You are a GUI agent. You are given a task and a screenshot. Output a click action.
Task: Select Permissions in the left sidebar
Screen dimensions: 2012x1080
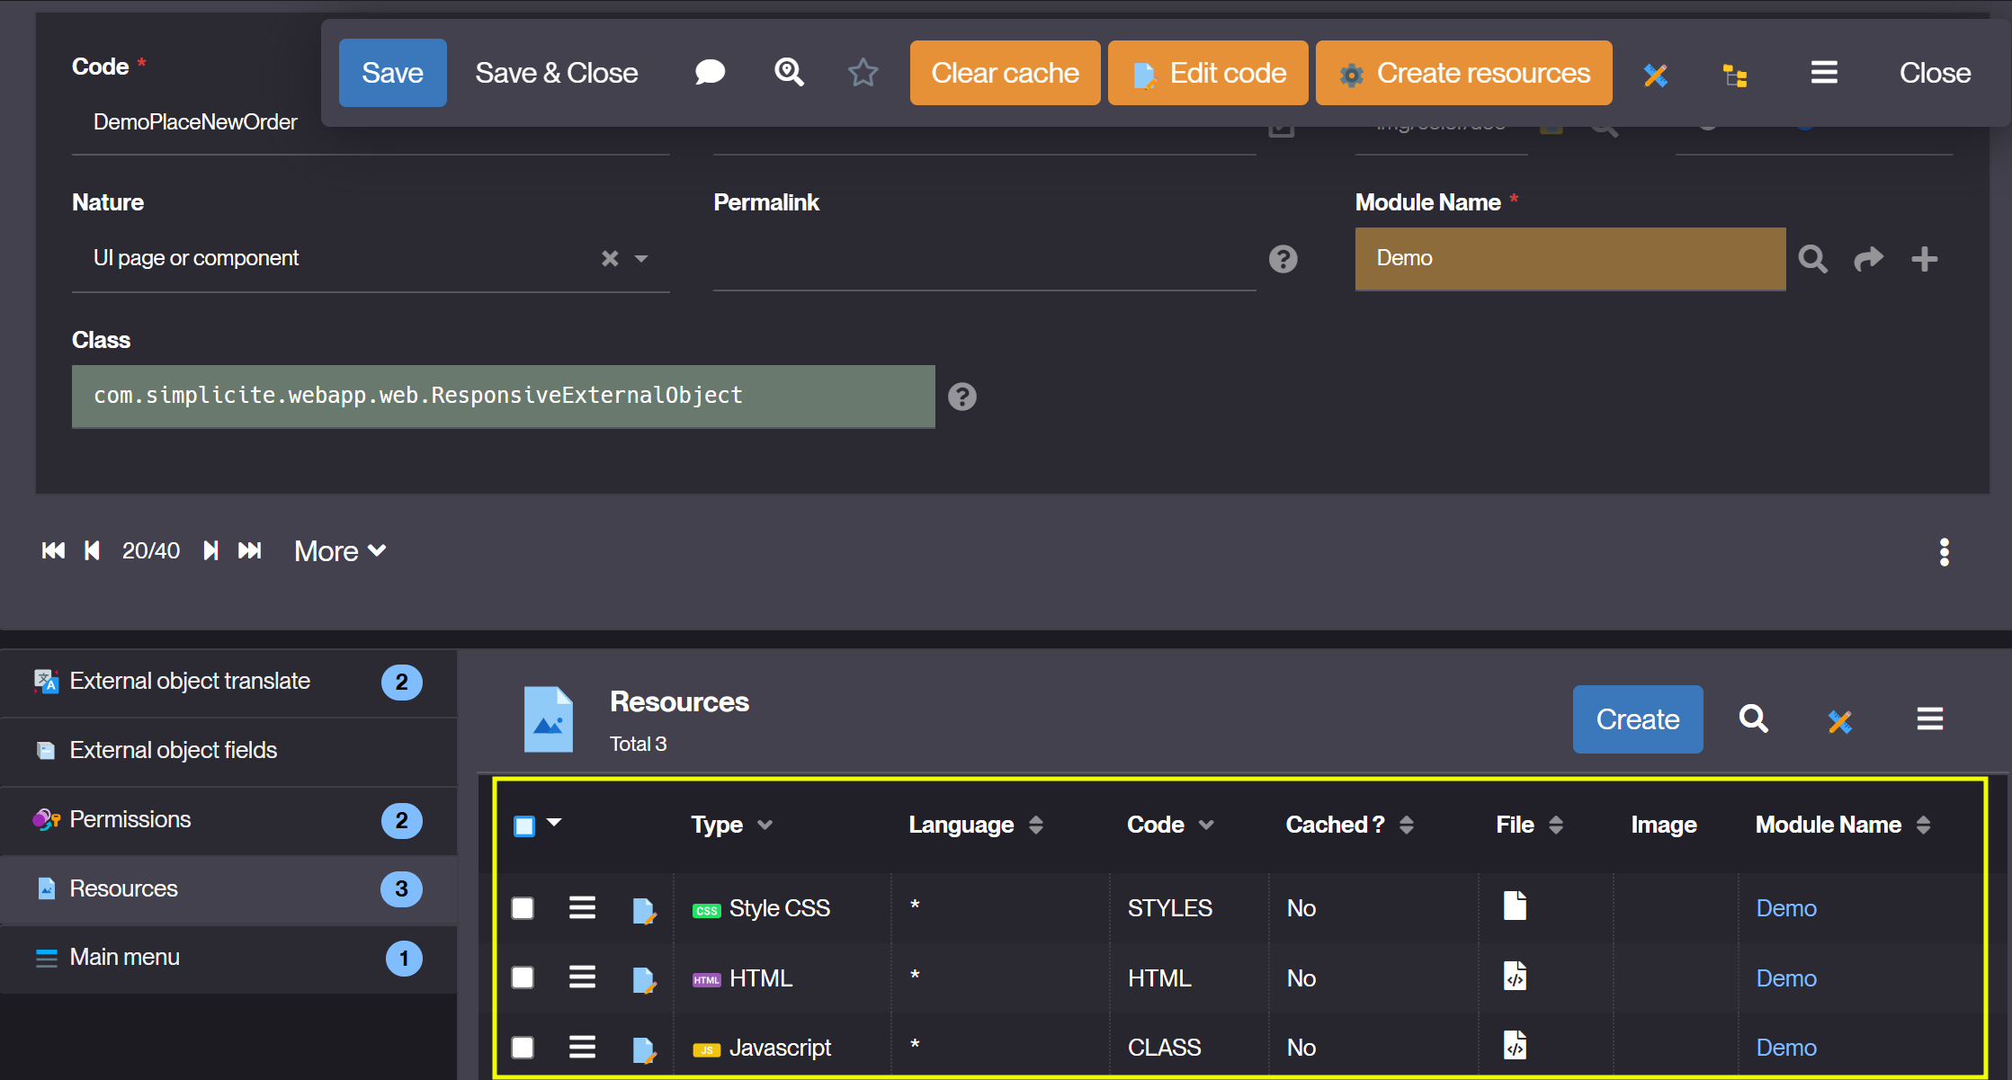coord(130,819)
